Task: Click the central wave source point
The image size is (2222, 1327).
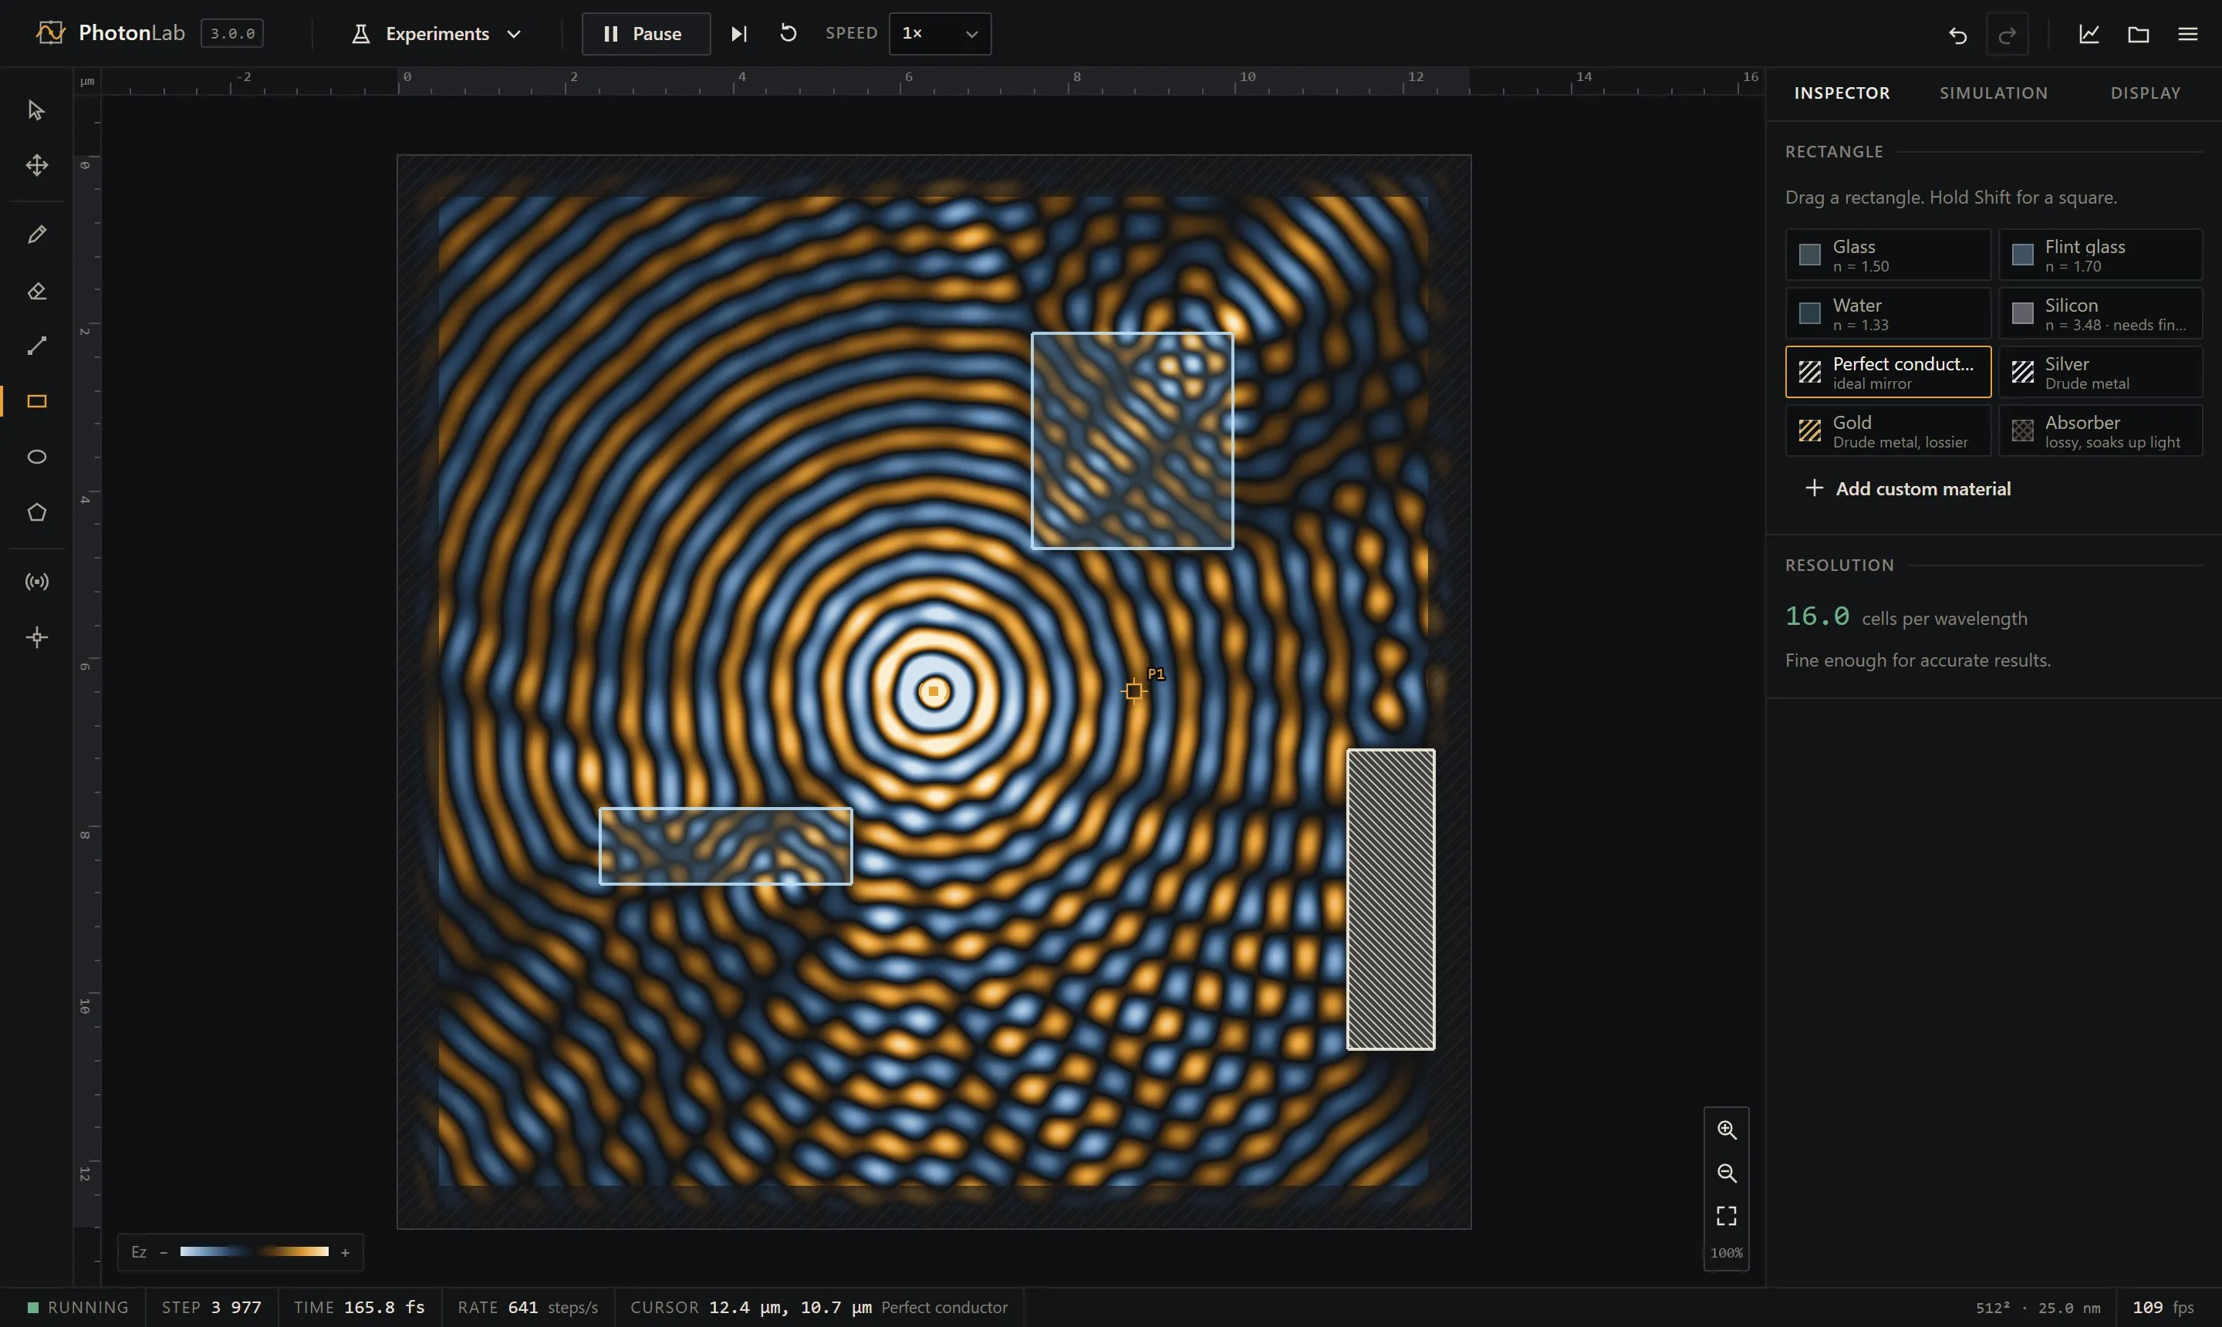Action: click(x=934, y=691)
